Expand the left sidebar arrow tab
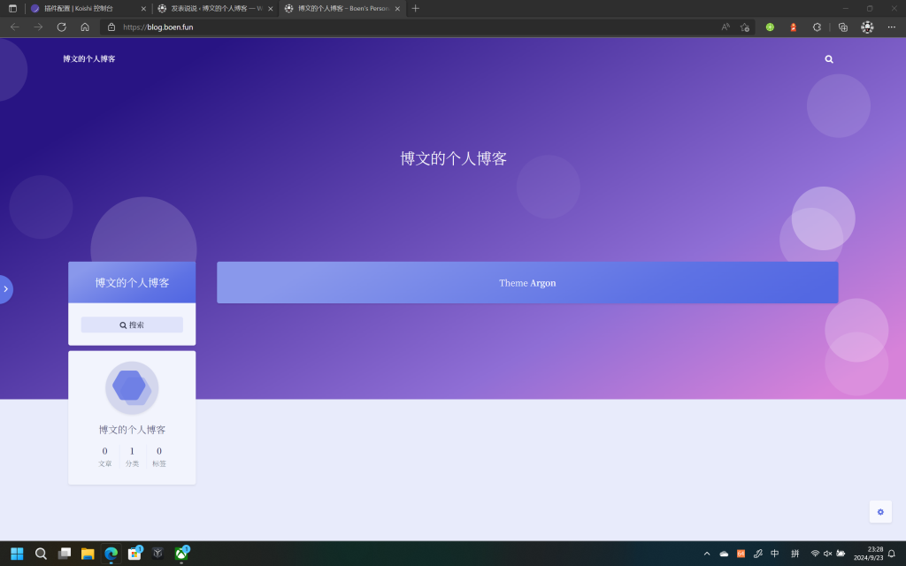The height and width of the screenshot is (566, 906). pyautogui.click(x=5, y=289)
